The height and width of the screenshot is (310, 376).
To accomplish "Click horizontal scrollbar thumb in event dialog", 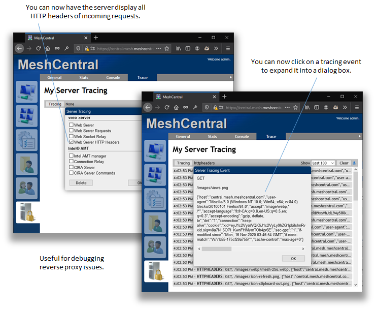I will (x=217, y=249).
